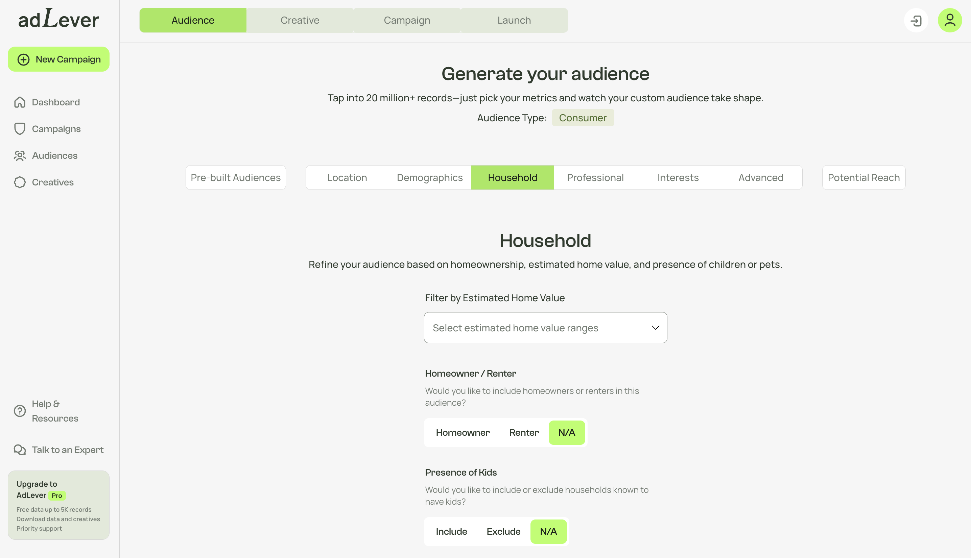The image size is (971, 558).
Task: Open the estimated home value ranges dropdown
Action: point(545,328)
